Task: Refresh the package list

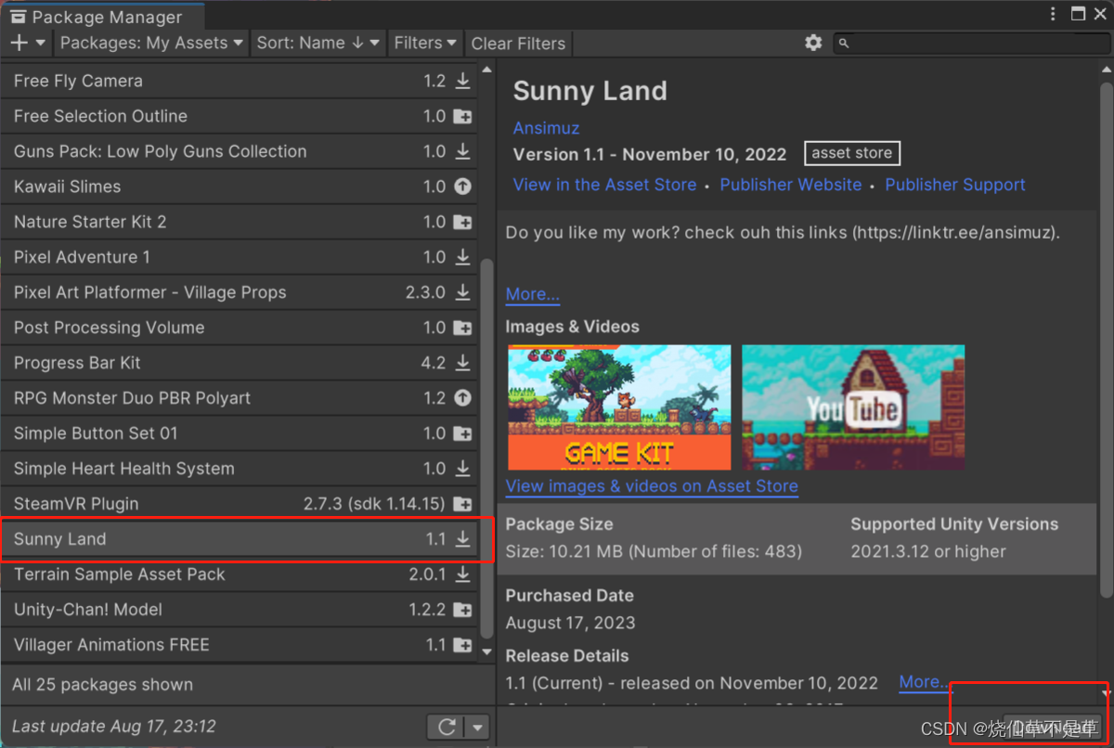Action: pyautogui.click(x=447, y=727)
